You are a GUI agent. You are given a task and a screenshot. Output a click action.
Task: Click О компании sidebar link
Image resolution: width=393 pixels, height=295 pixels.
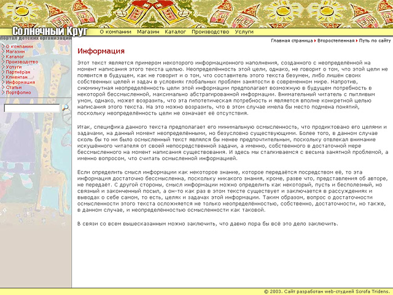click(19, 47)
